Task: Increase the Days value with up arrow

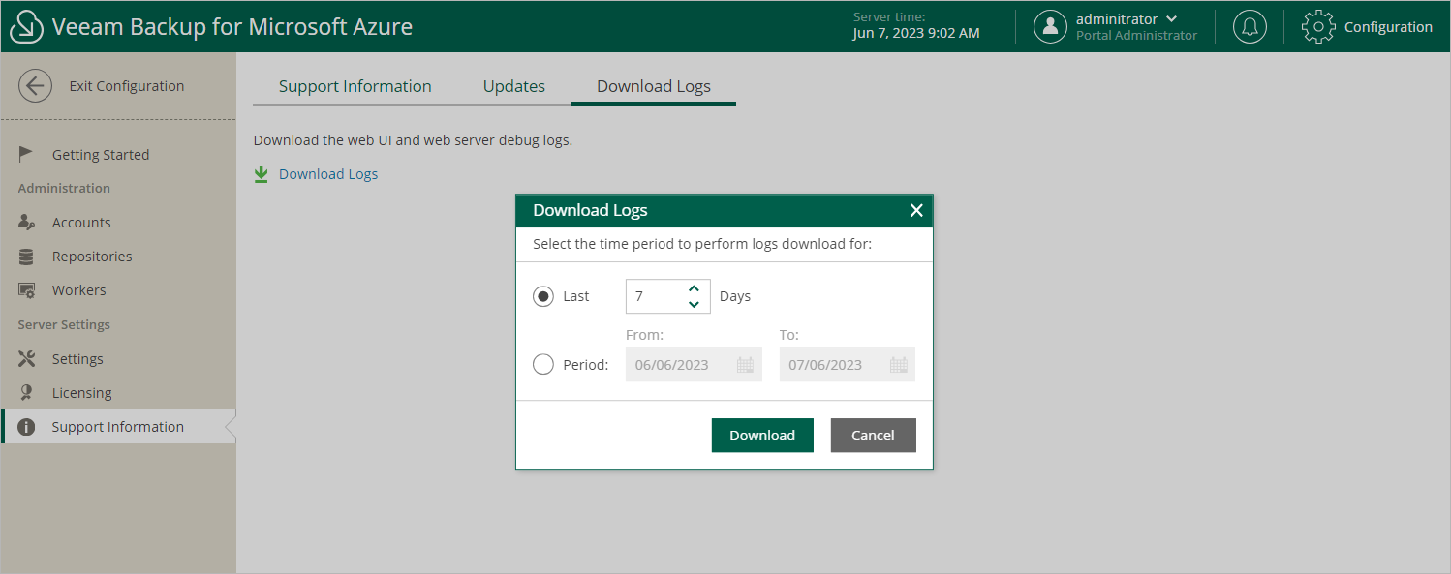Action: point(694,288)
